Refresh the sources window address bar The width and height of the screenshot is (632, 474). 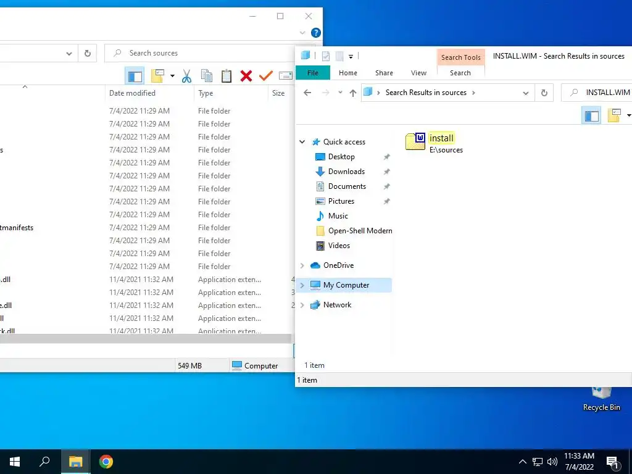(x=88, y=53)
